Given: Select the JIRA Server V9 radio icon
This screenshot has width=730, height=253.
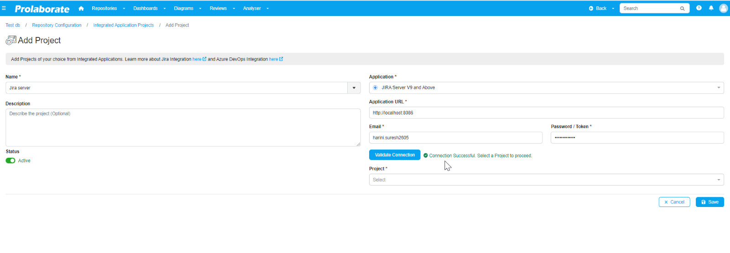Looking at the screenshot, I should 375,88.
